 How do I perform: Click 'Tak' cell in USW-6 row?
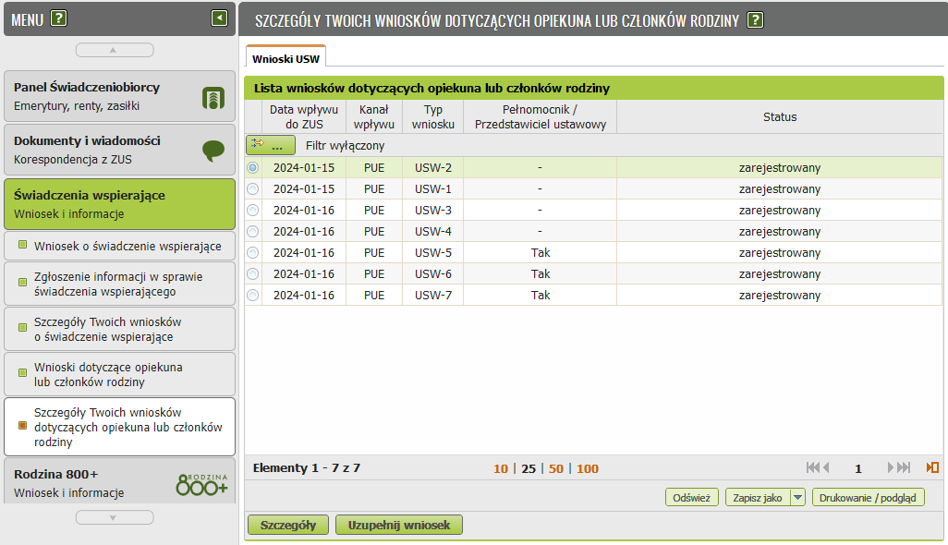pos(540,273)
